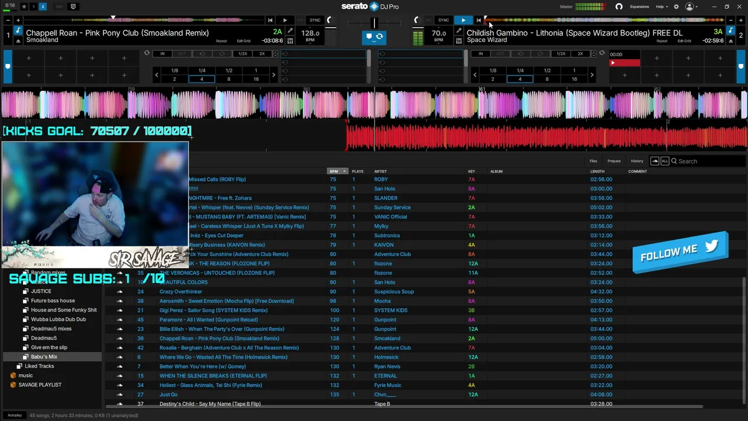Play deck 1 track

(285, 20)
